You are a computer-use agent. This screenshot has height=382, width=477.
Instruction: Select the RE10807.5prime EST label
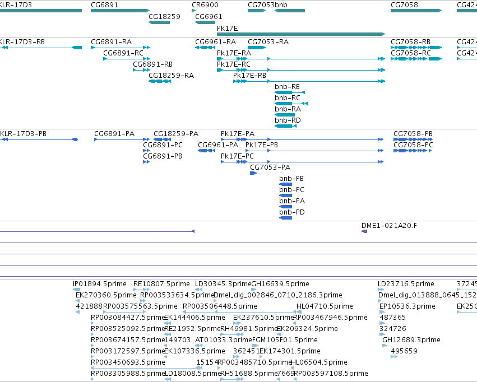coord(161,284)
